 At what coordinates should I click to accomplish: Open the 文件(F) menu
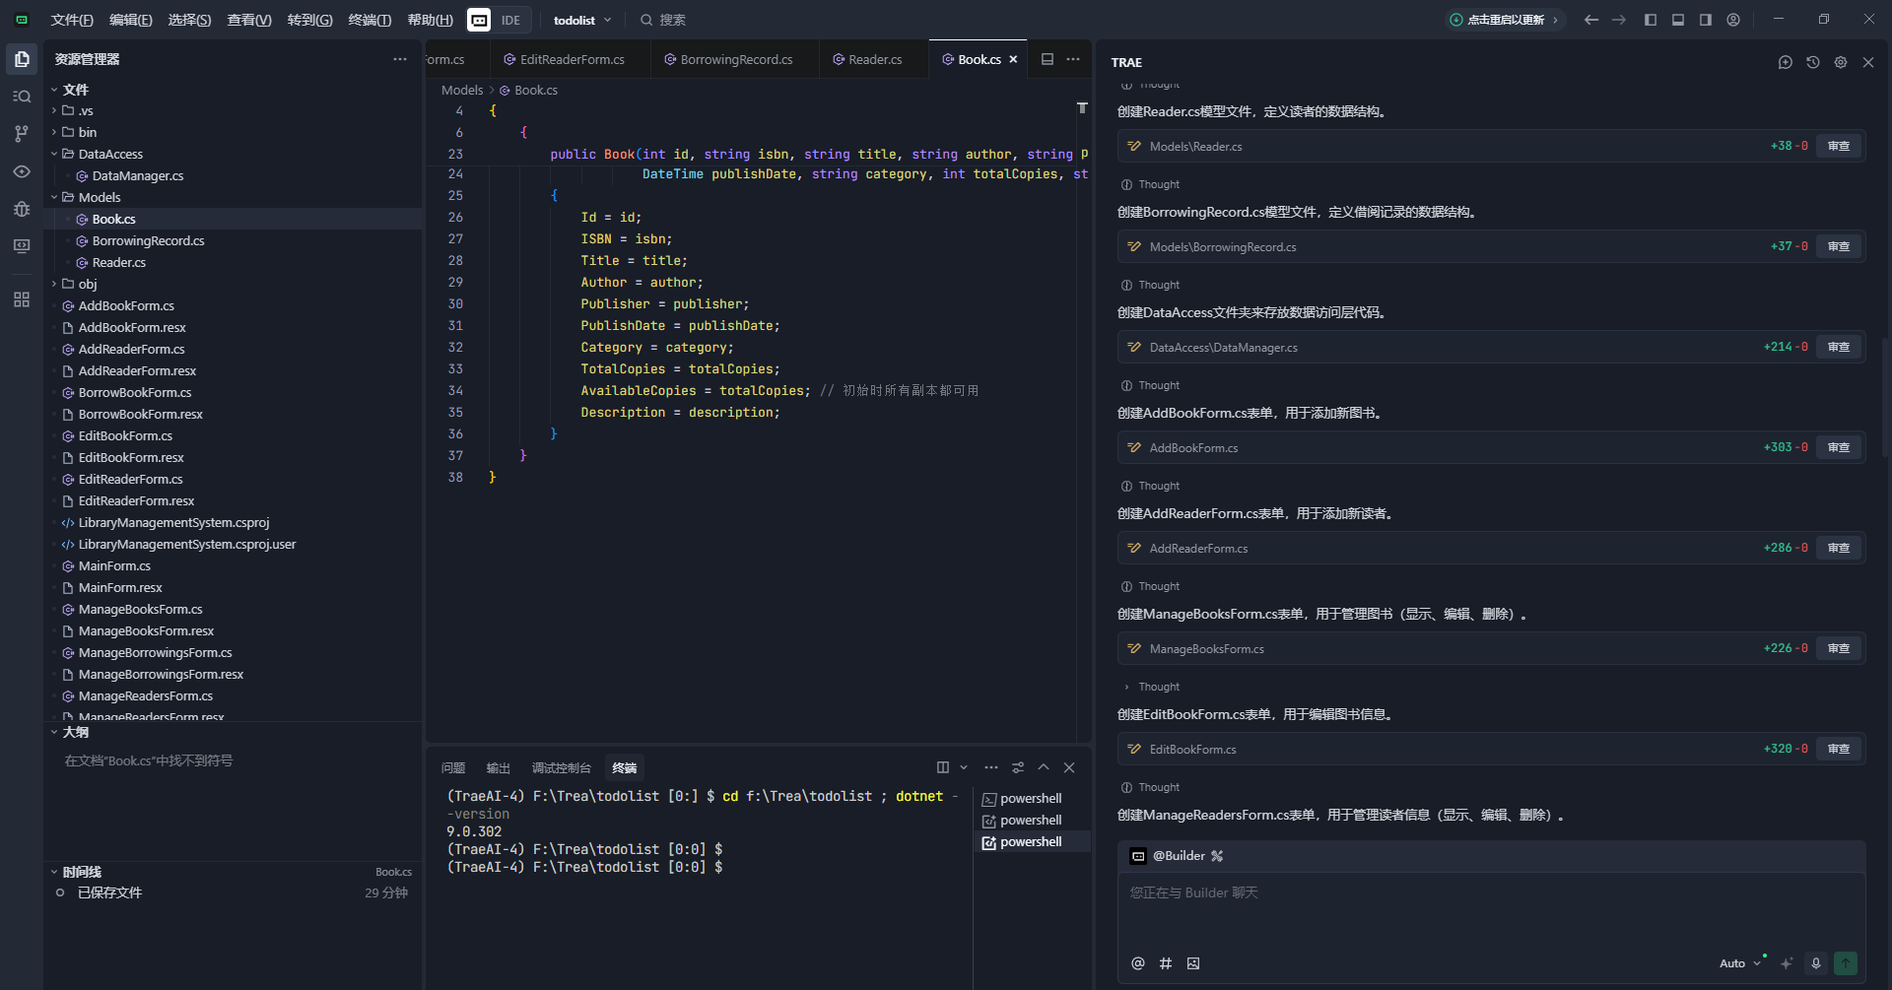(72, 20)
